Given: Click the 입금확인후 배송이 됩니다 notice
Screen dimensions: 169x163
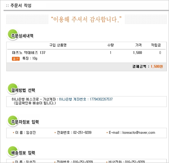Looking at the screenshot, I should pos(35,103).
